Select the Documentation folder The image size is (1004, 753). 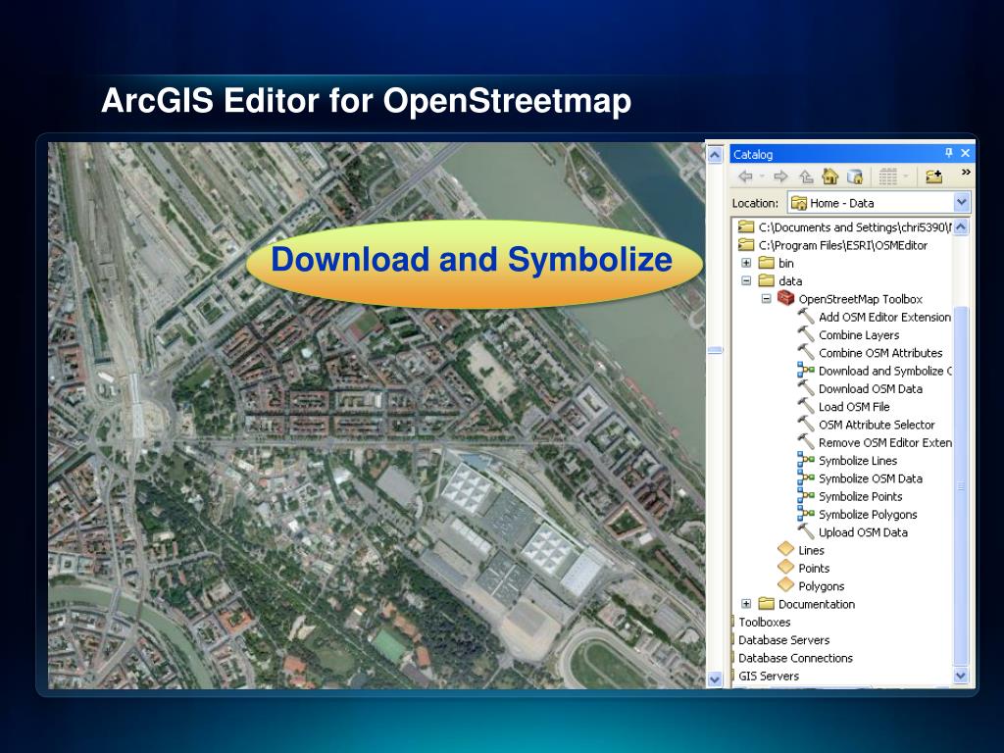click(x=817, y=604)
